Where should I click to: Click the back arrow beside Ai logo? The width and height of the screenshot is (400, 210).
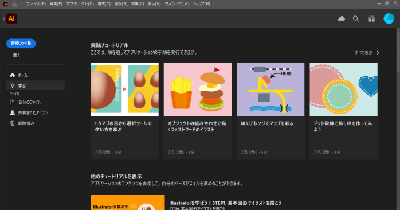[x=3, y=19]
